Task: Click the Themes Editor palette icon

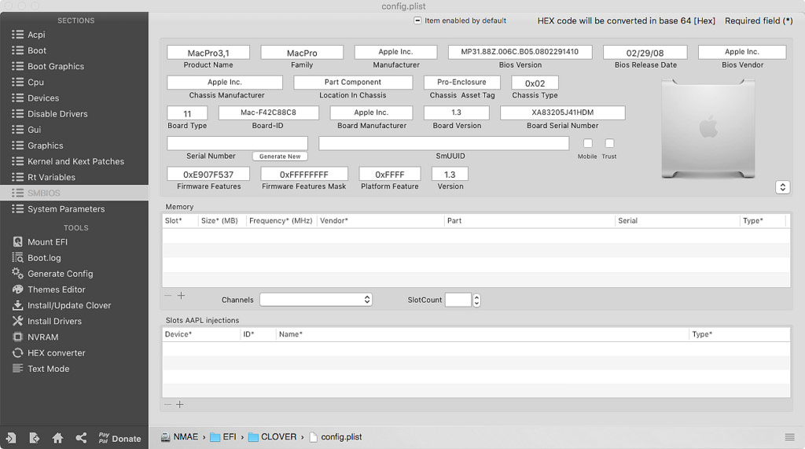Action: click(17, 289)
